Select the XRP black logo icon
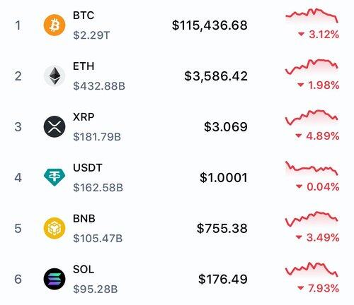354x305 pixels. pyautogui.click(x=55, y=126)
